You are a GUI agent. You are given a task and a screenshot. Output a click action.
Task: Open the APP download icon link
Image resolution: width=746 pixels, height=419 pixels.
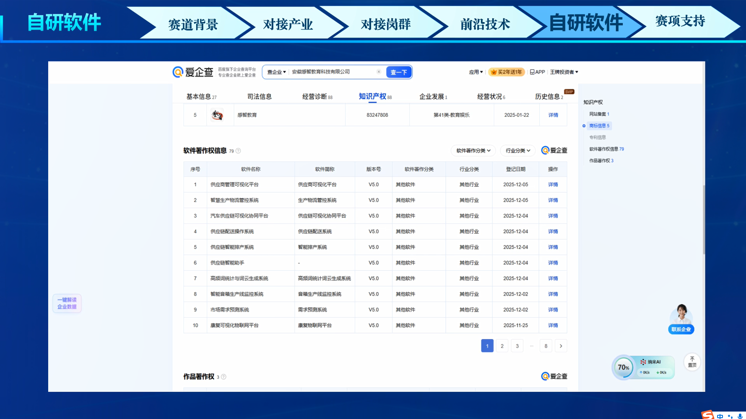(x=537, y=72)
